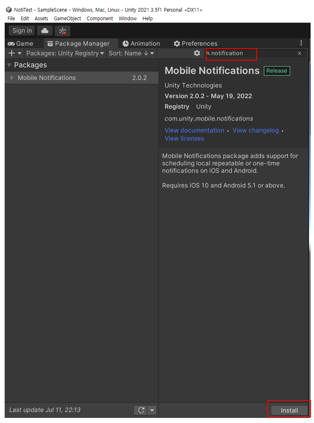Click the collab bug status icon
Image resolution: width=314 pixels, height=423 pixels.
[62, 31]
